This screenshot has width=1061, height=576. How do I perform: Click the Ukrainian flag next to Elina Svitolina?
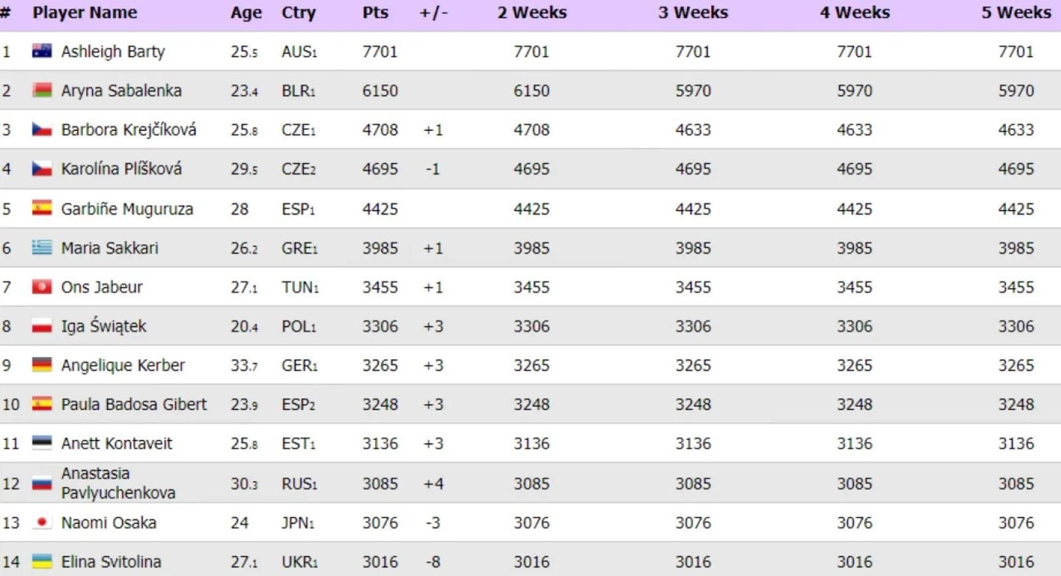pyautogui.click(x=42, y=561)
